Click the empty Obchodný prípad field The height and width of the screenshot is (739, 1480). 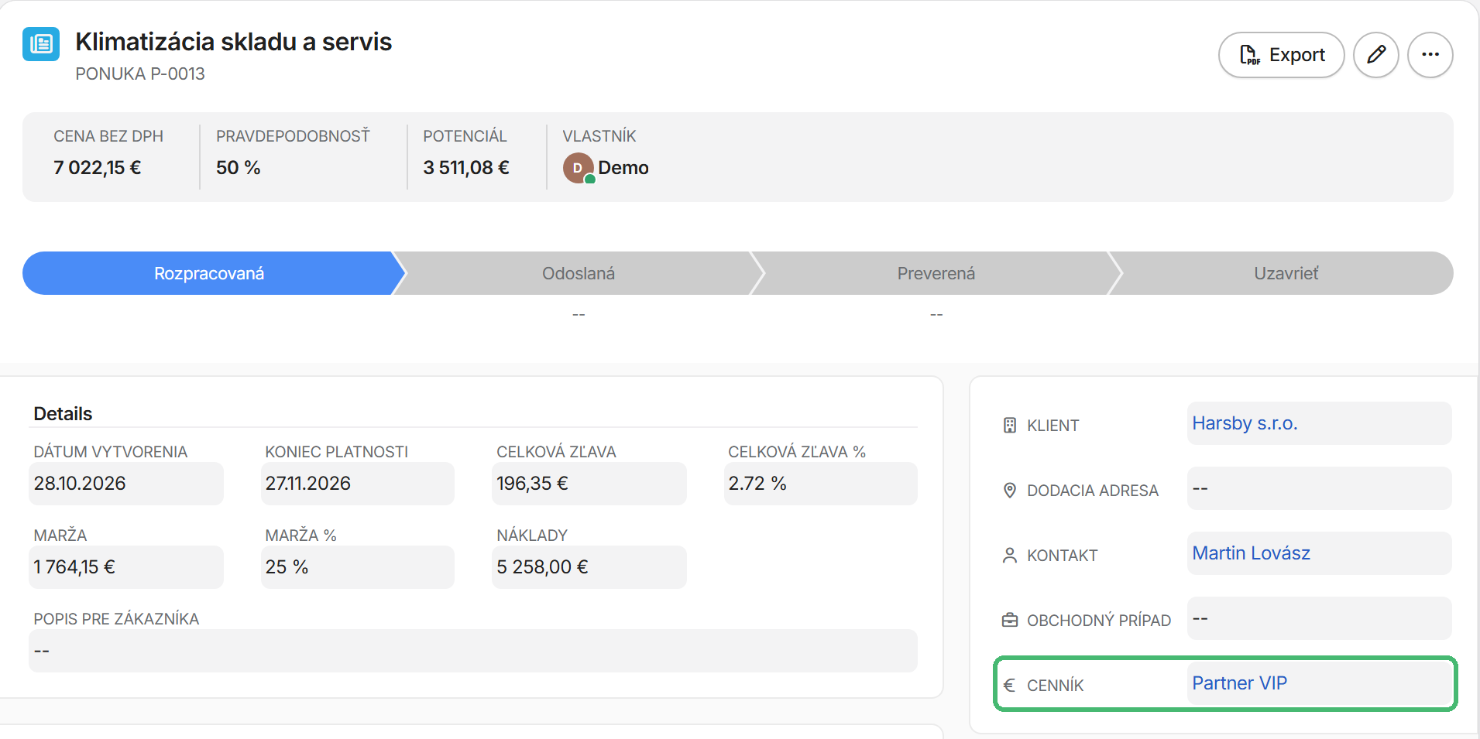[x=1319, y=618]
